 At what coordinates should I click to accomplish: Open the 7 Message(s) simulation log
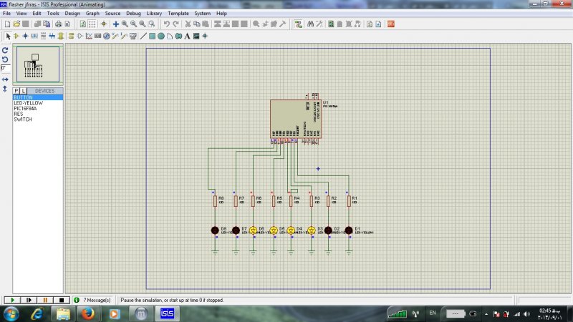[94, 300]
